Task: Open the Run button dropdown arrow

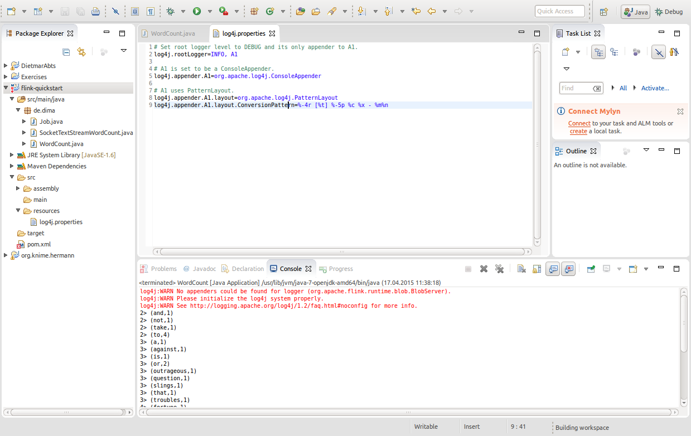Action: [210, 11]
